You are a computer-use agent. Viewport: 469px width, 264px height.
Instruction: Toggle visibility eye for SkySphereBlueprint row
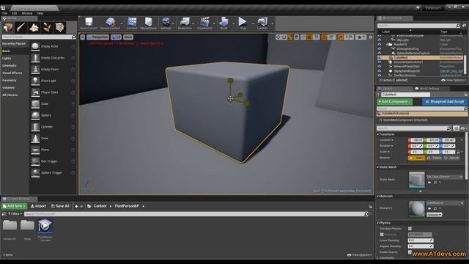pos(380,71)
